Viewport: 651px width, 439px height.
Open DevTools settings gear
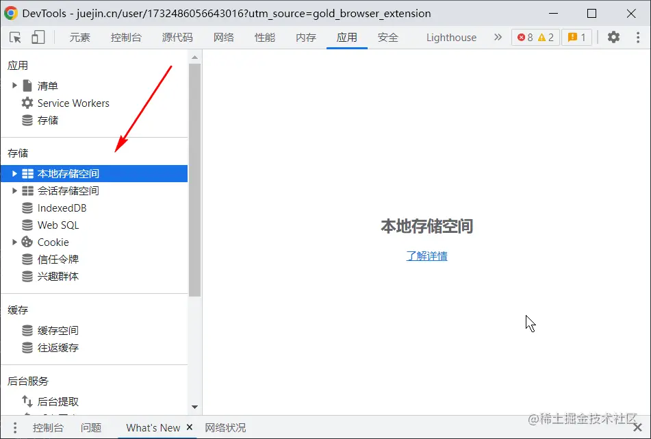pyautogui.click(x=613, y=38)
